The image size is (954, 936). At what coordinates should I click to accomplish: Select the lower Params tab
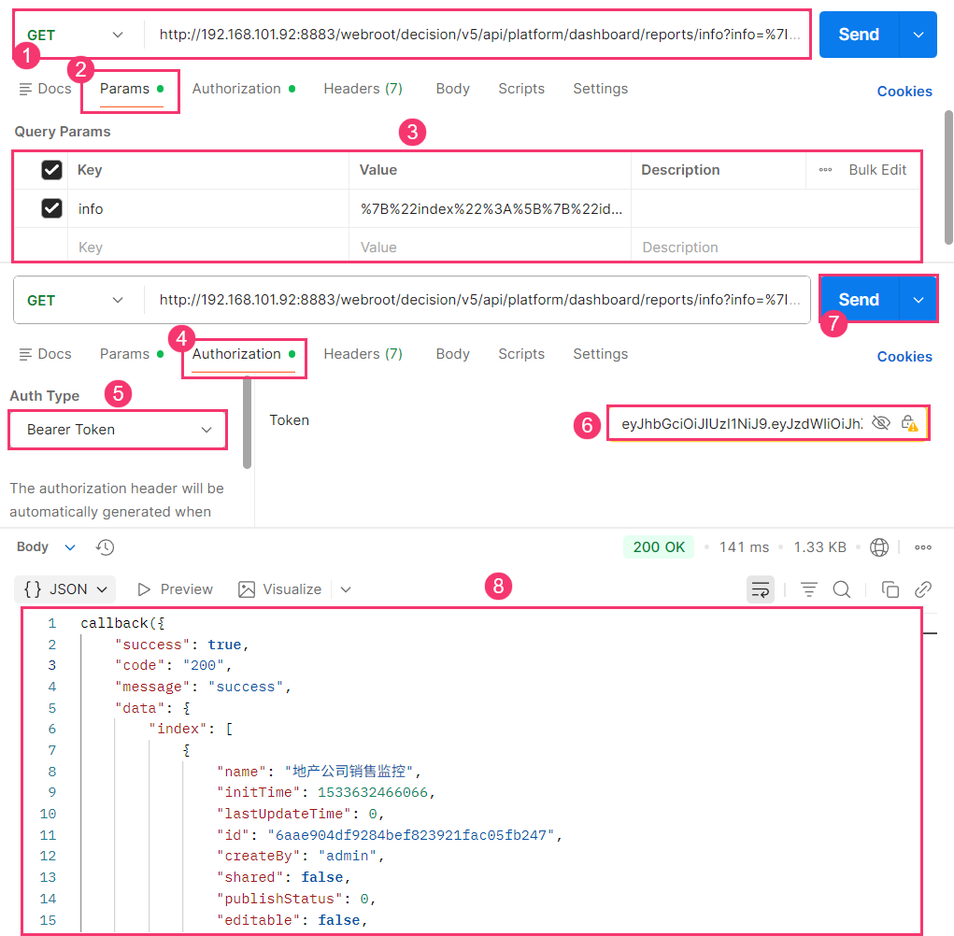click(131, 354)
